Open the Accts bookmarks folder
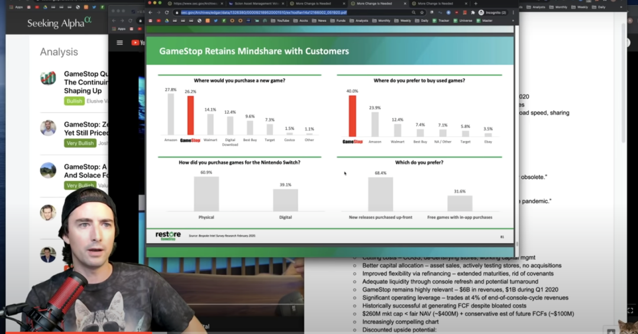 (x=301, y=21)
